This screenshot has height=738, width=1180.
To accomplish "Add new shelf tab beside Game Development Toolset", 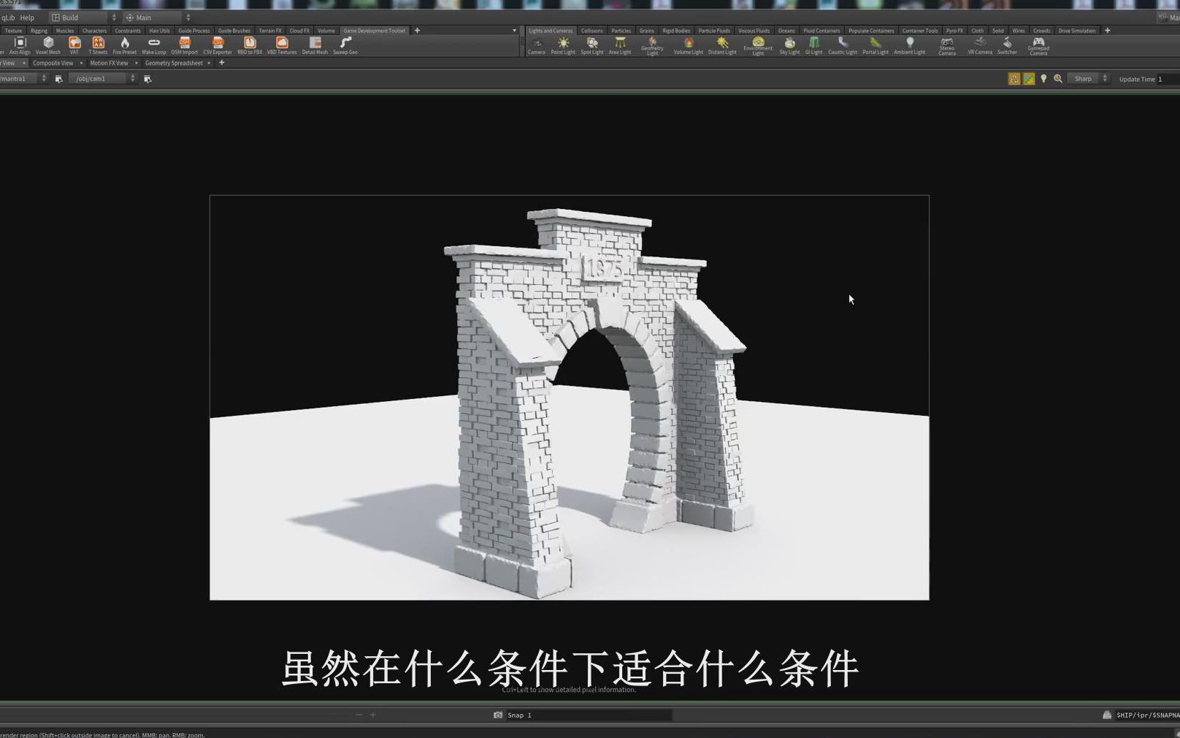I will click(417, 31).
